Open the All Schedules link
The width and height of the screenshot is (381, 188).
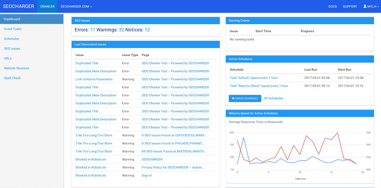coord(273,98)
